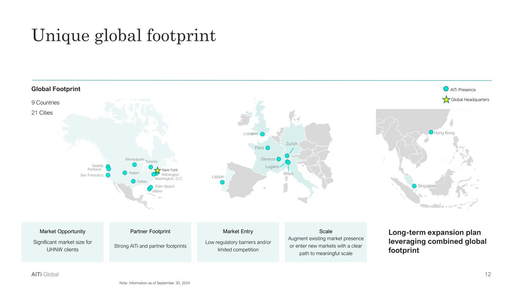513x288 pixels.
Task: Select "Significant market size for UHNW clients" text
Action: [62, 246]
